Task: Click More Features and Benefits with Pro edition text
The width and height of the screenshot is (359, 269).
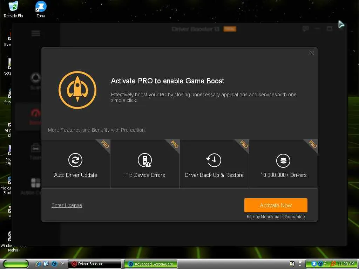Action: pyautogui.click(x=97, y=130)
